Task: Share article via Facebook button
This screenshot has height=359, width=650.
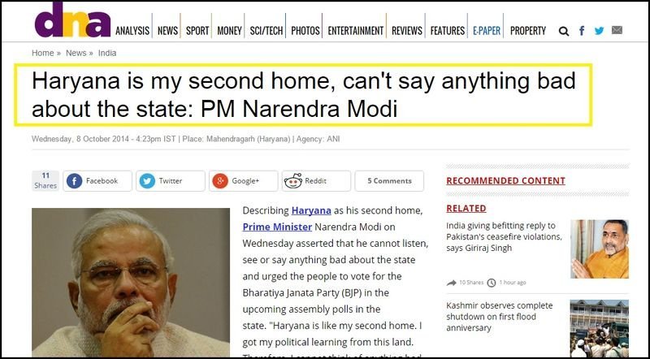Action: tap(97, 181)
